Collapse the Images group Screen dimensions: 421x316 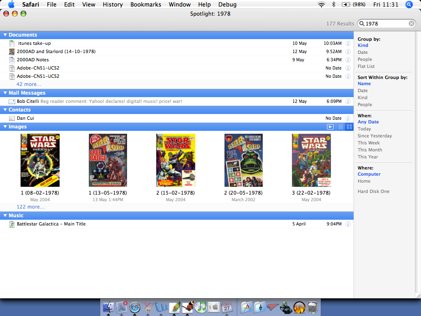coord(5,127)
